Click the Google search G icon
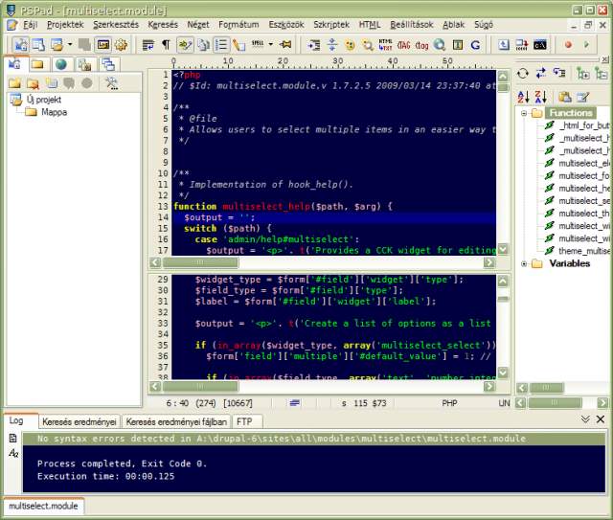Viewport: 613px width, 520px height. pyautogui.click(x=475, y=45)
